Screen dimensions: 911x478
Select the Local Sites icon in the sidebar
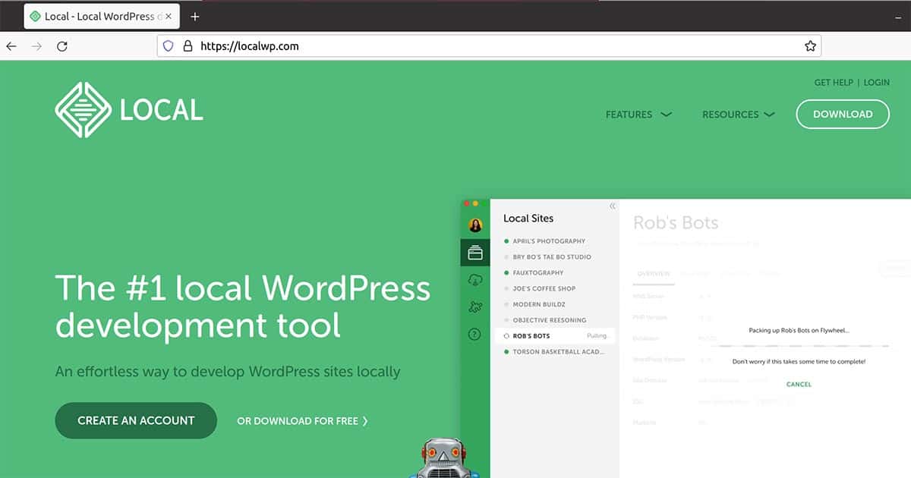click(475, 252)
